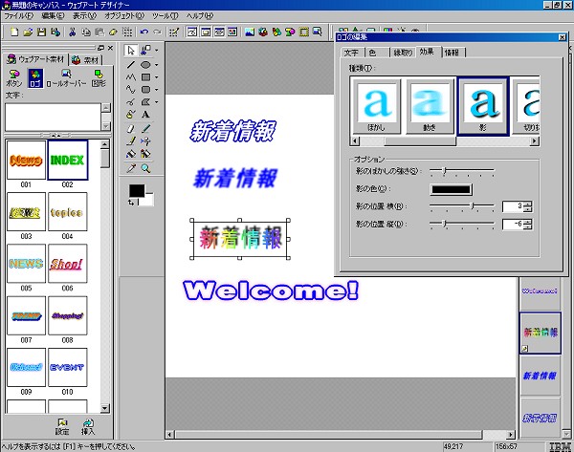Viewport: 574px width, 452px height.
Task: Increase the 影の位置 横 spinner value
Action: (x=527, y=203)
